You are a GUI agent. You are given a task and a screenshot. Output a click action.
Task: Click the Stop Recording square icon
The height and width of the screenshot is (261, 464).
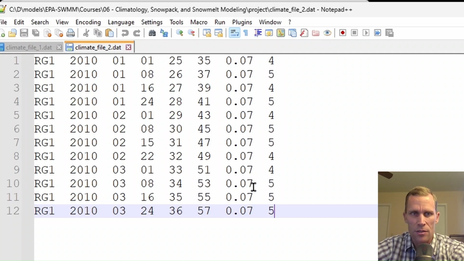(x=354, y=33)
